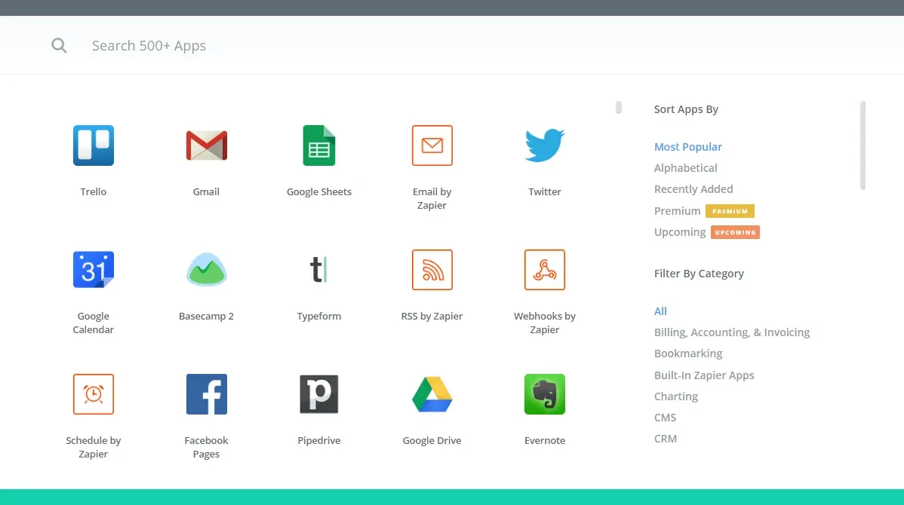Click the Twitter text label
This screenshot has height=505, width=904.
tap(544, 191)
